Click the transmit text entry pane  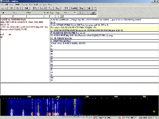click(79, 89)
